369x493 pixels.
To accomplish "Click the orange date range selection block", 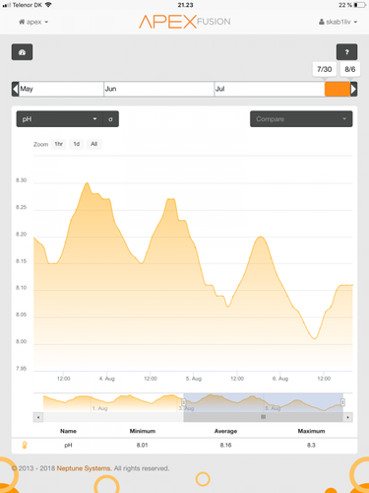I will click(338, 89).
